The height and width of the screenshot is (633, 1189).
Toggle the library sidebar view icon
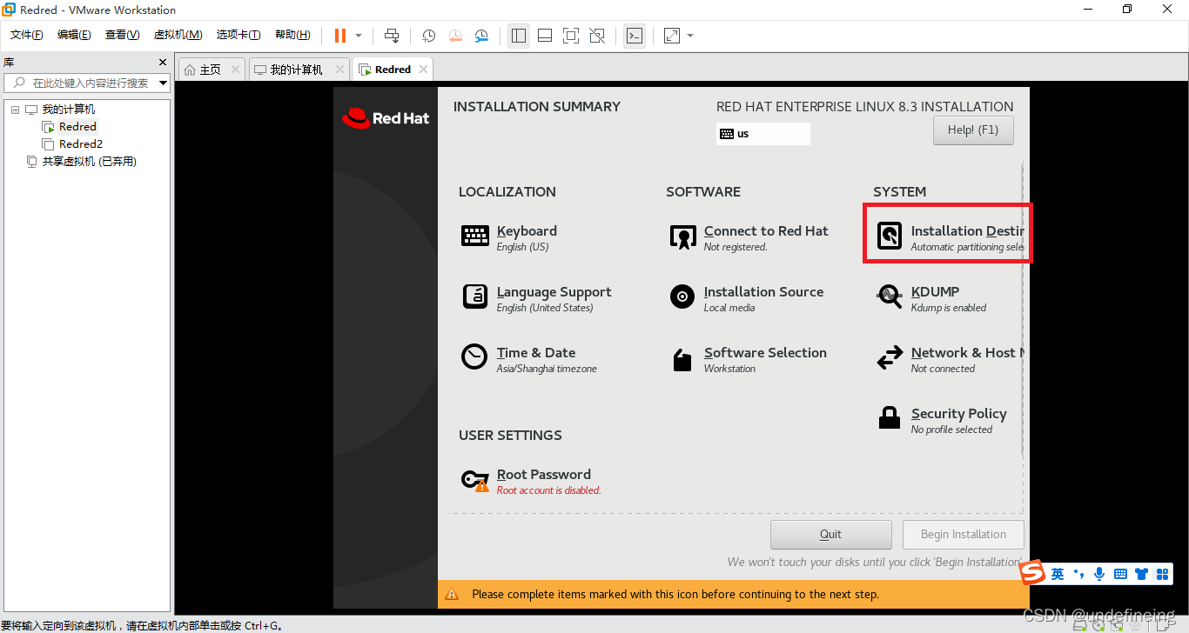519,36
